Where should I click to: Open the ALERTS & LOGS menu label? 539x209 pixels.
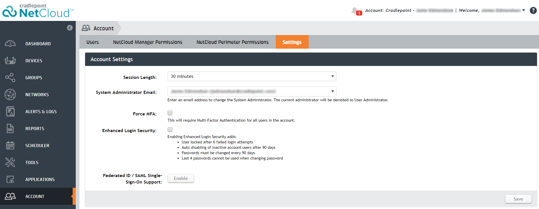coord(41,112)
